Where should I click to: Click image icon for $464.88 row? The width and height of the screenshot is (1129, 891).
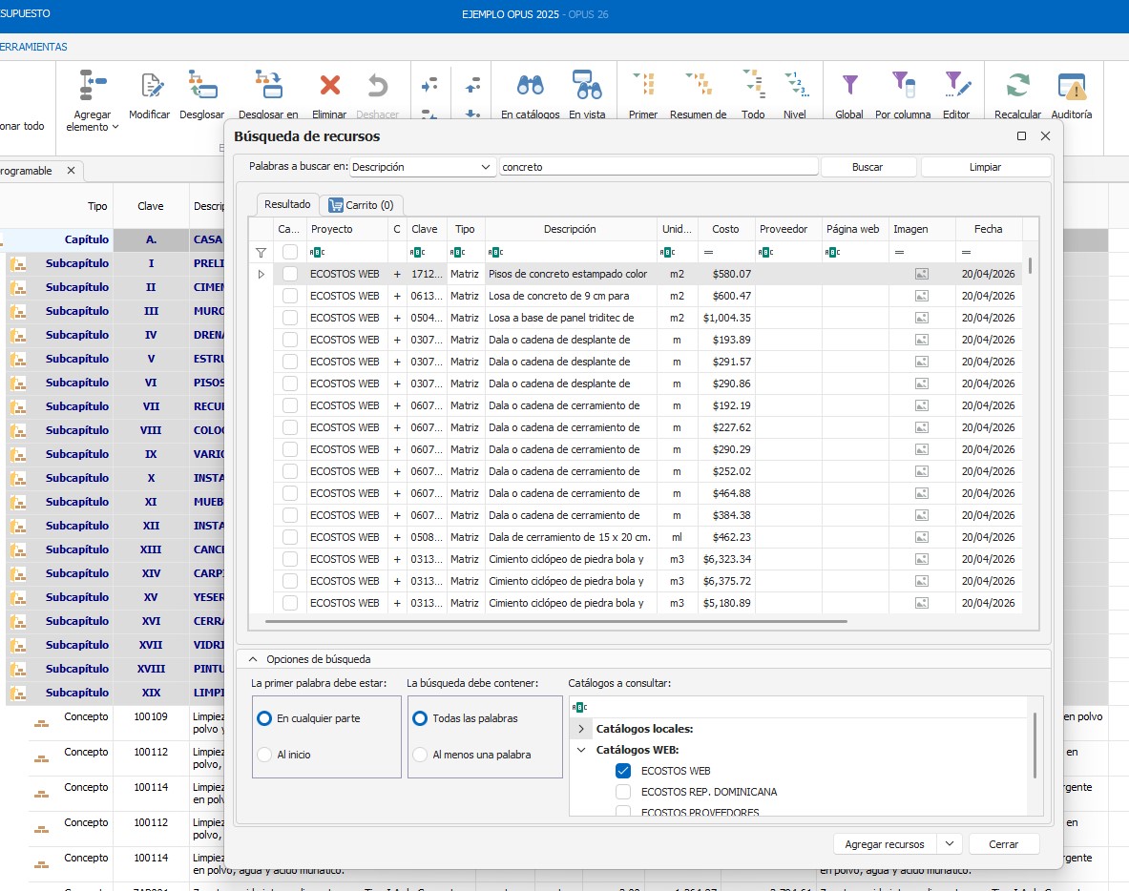pyautogui.click(x=922, y=494)
